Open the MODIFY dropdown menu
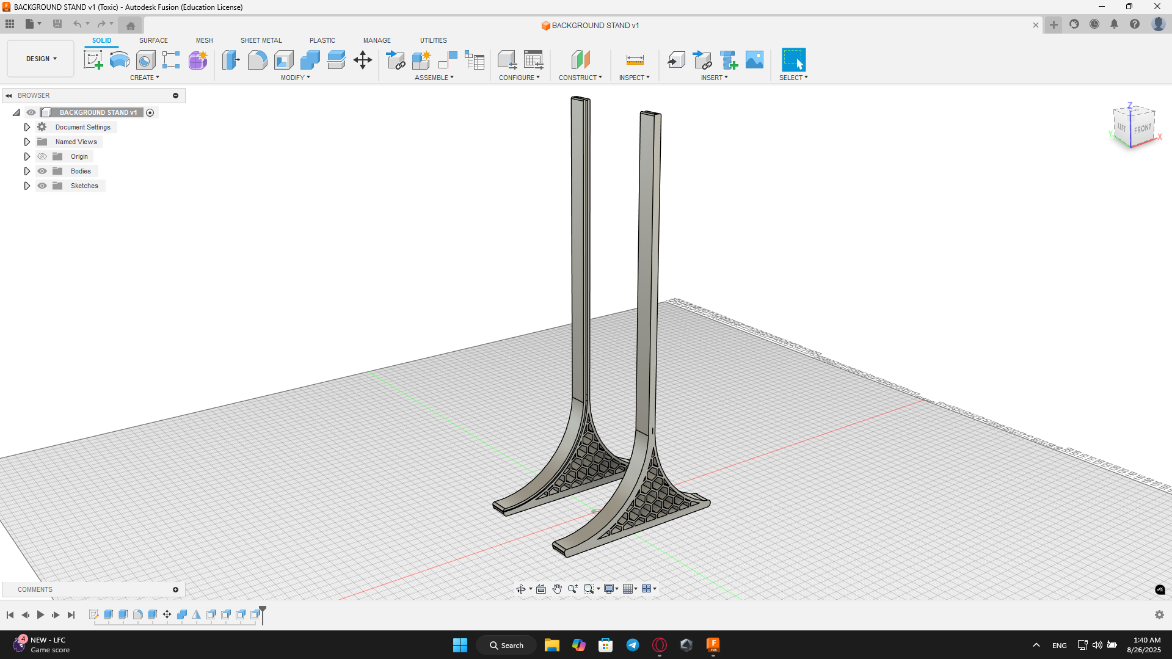The height and width of the screenshot is (659, 1172). pos(296,78)
